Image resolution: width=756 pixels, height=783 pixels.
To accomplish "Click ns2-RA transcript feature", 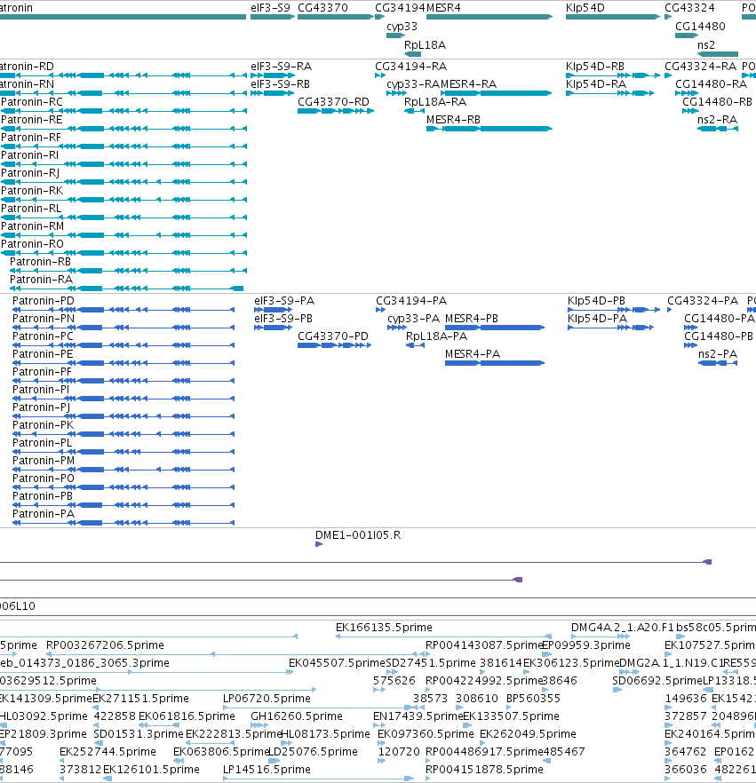I will pos(718,129).
